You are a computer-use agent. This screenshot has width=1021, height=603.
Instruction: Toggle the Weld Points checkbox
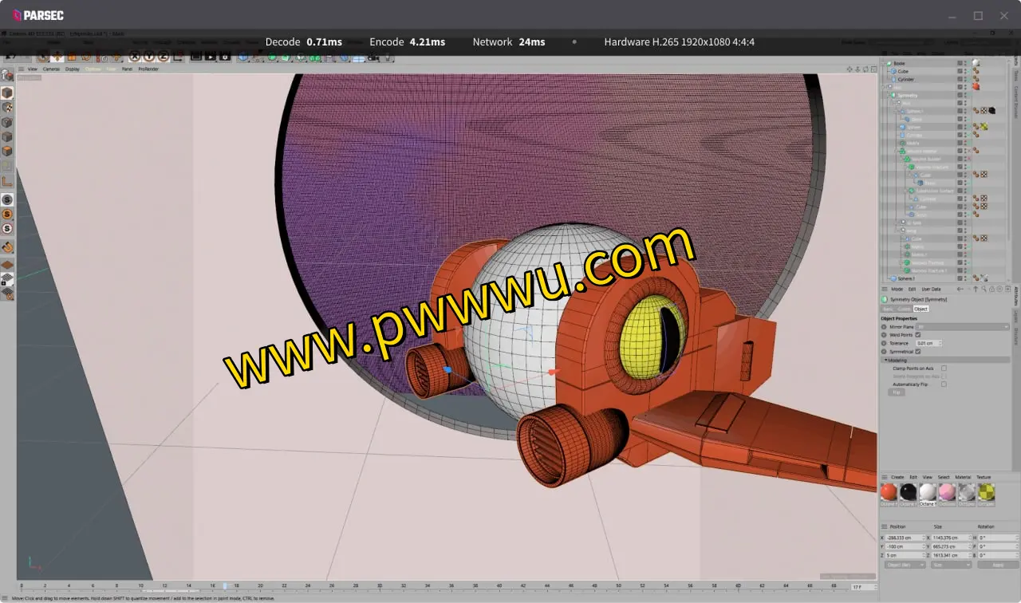tap(918, 335)
